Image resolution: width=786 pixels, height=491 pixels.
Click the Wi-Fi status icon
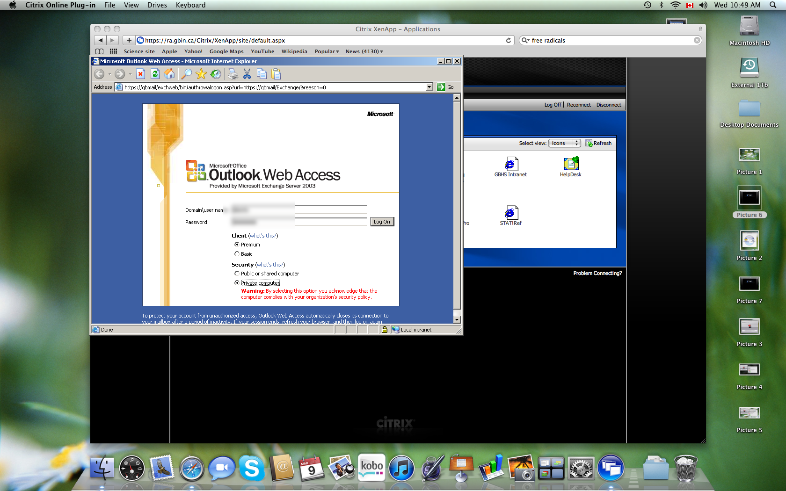coord(675,5)
